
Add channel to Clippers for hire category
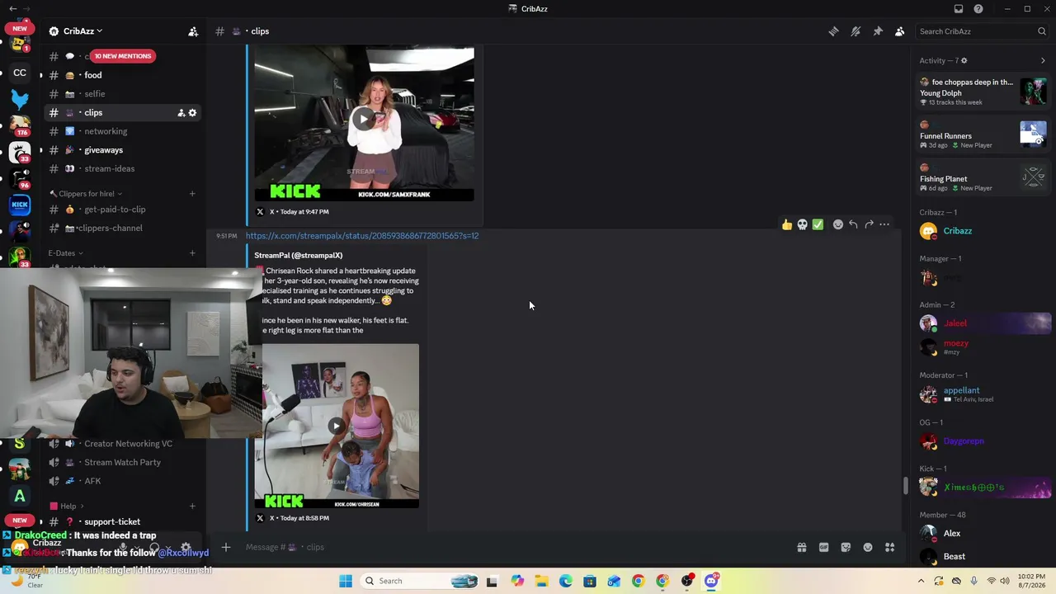[x=192, y=194]
